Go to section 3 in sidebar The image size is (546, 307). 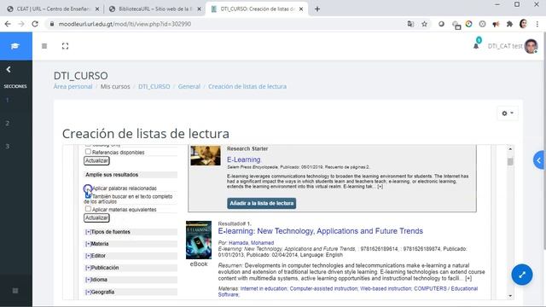coord(8,146)
